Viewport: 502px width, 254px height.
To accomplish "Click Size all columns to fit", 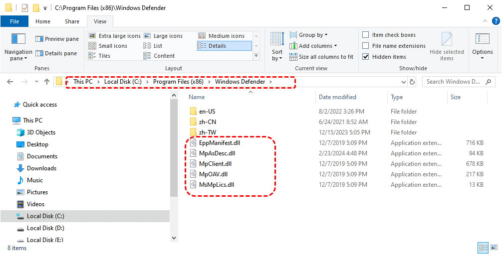I will tap(321, 57).
